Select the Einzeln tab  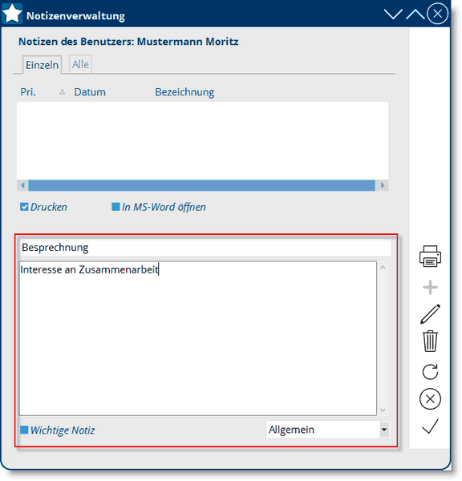click(x=42, y=65)
